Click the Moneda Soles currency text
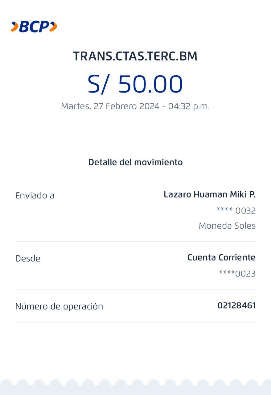 (227, 226)
